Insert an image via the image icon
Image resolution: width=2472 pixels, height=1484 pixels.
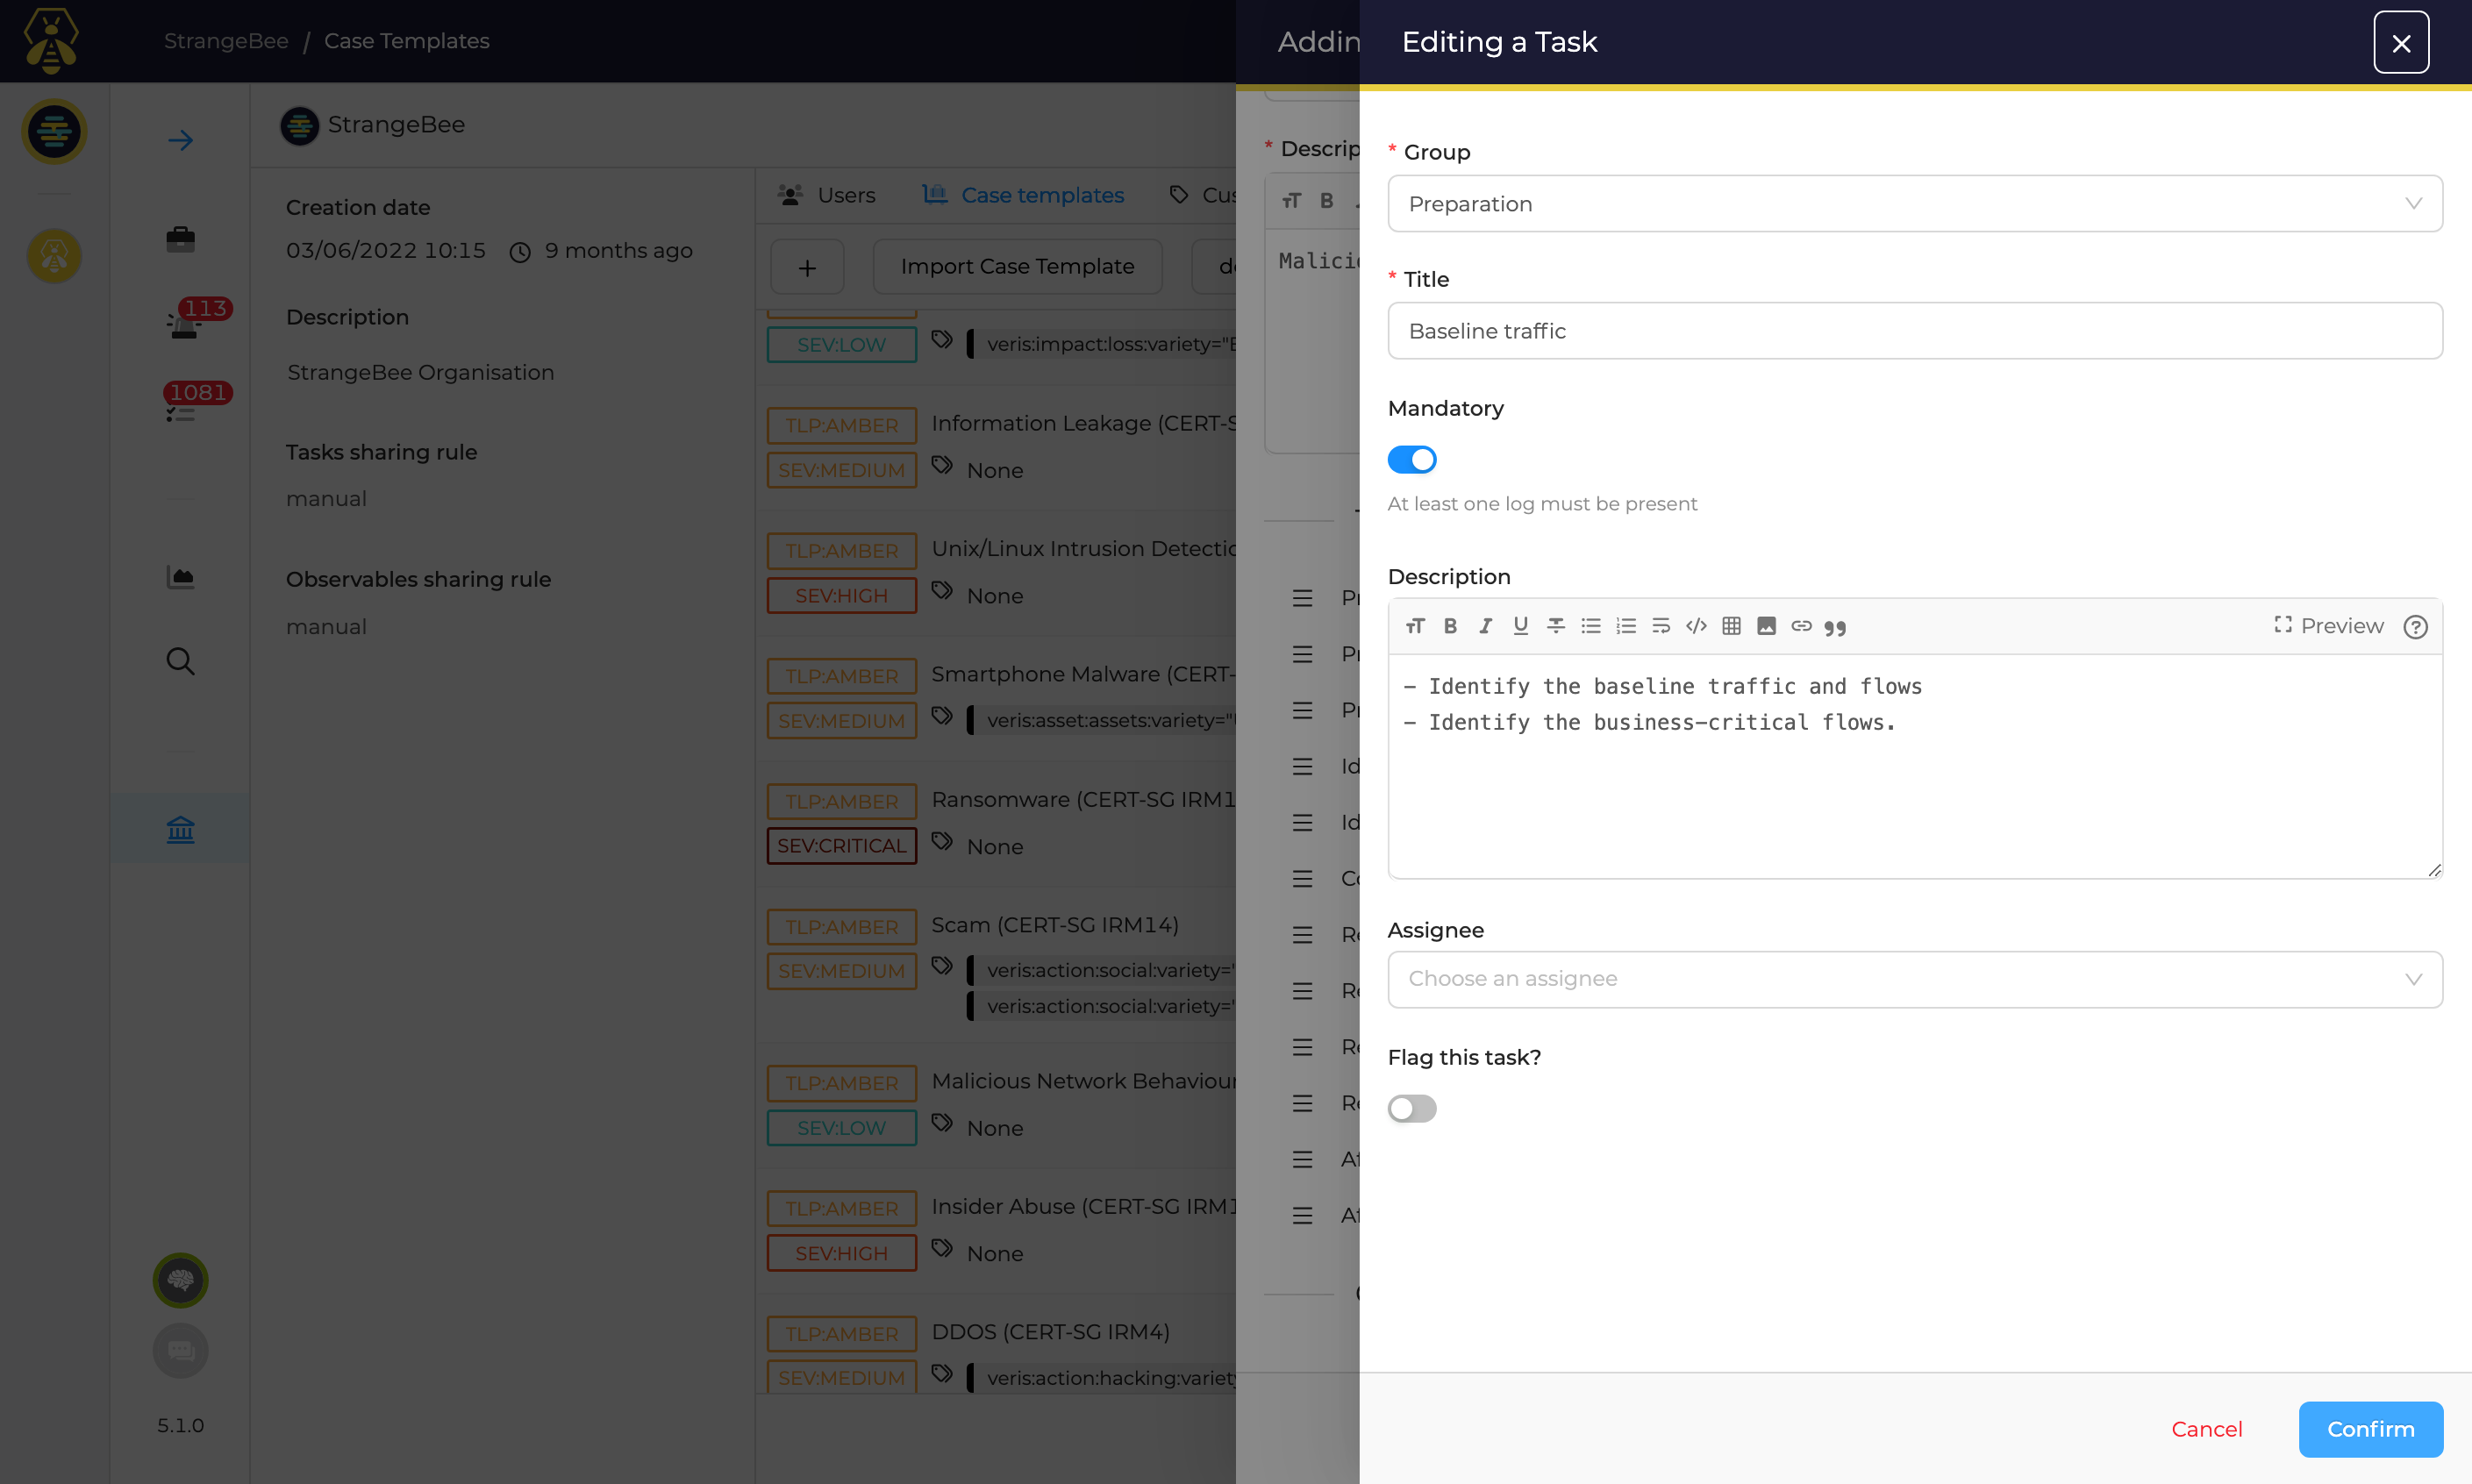(1766, 626)
